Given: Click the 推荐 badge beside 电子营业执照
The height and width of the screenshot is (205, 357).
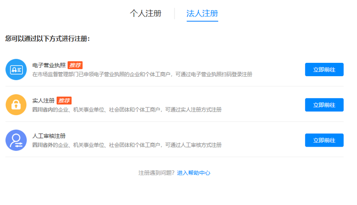Looking at the screenshot, I should [75, 65].
